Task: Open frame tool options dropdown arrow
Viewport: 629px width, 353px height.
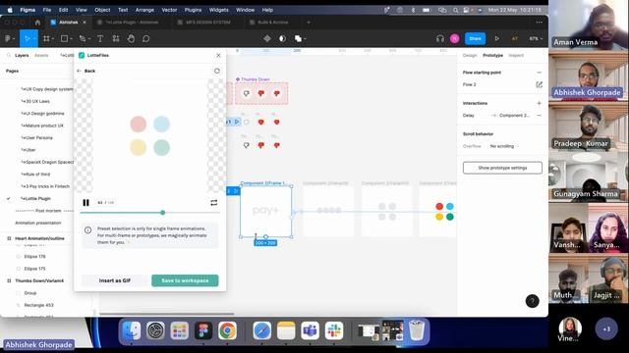Action: (54, 39)
